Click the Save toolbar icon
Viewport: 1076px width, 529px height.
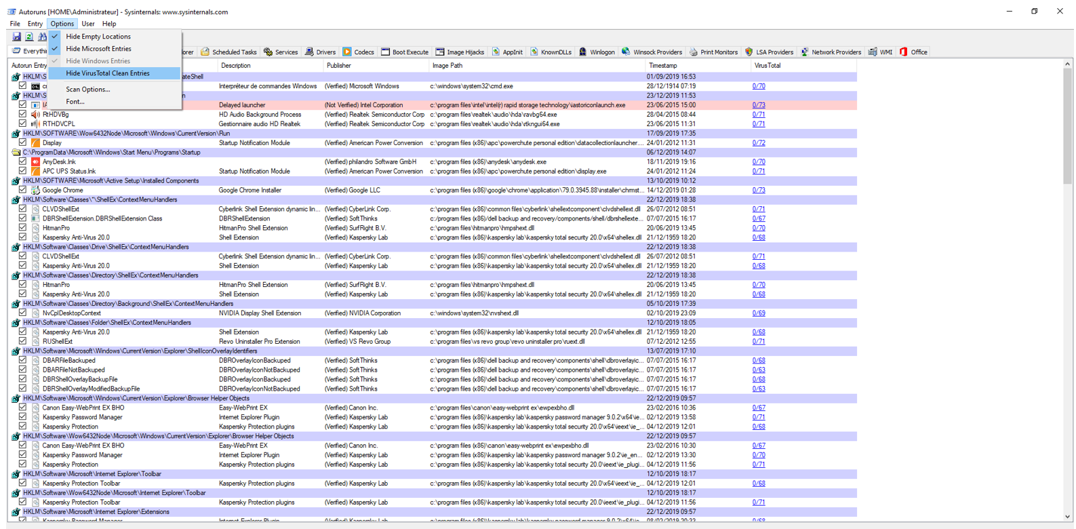click(x=16, y=37)
